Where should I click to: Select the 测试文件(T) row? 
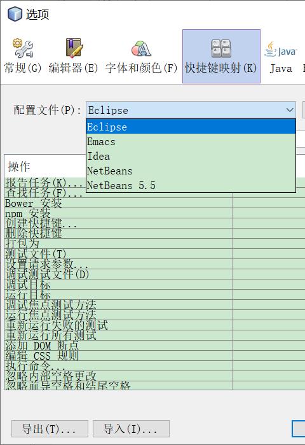coord(118,254)
